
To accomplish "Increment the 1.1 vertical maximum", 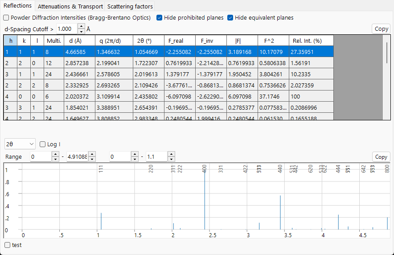I will [x=171, y=154].
